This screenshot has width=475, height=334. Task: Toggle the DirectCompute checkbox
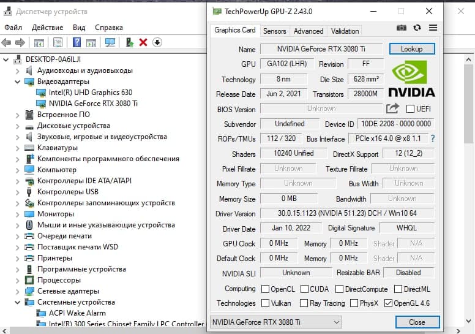(339, 289)
